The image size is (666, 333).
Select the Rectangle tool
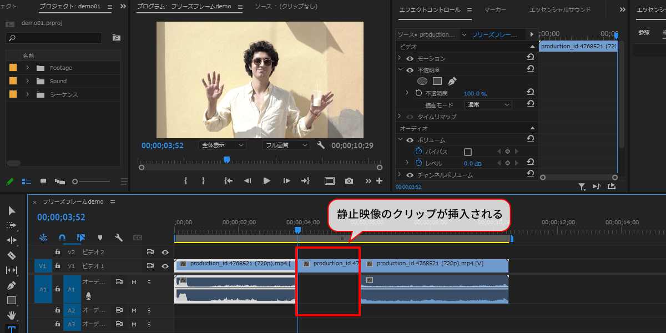(x=12, y=300)
